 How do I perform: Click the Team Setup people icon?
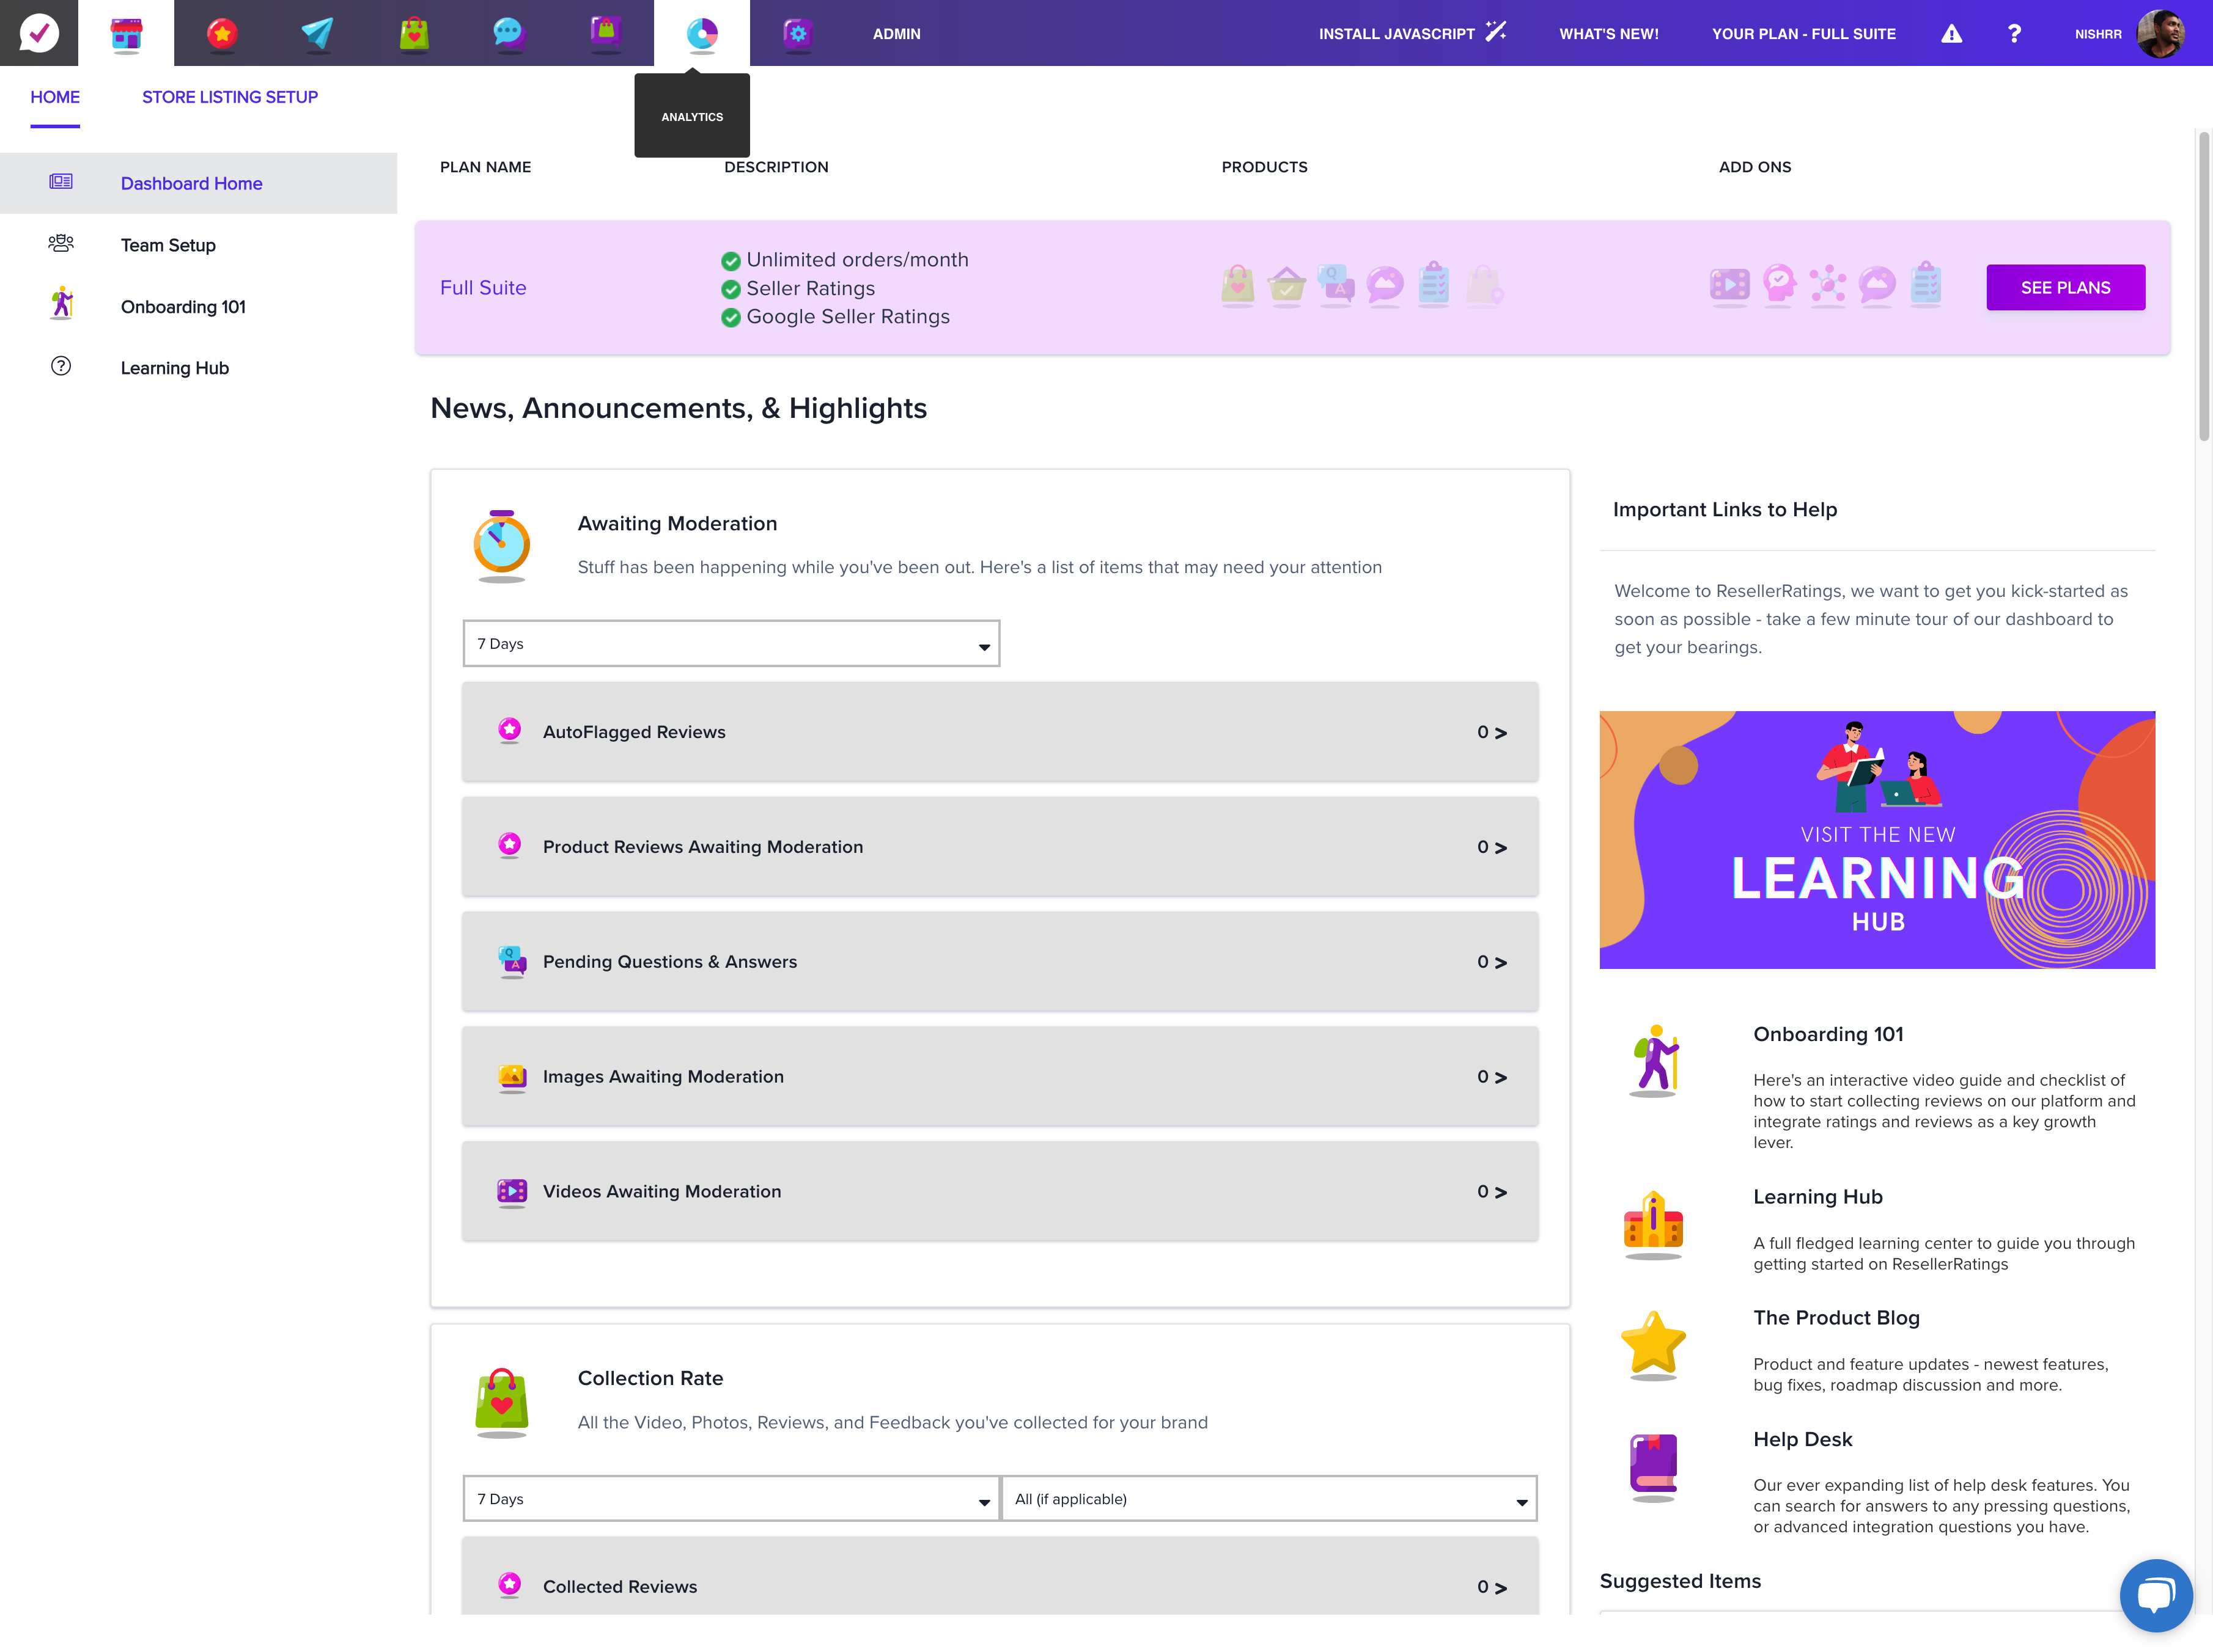click(61, 243)
